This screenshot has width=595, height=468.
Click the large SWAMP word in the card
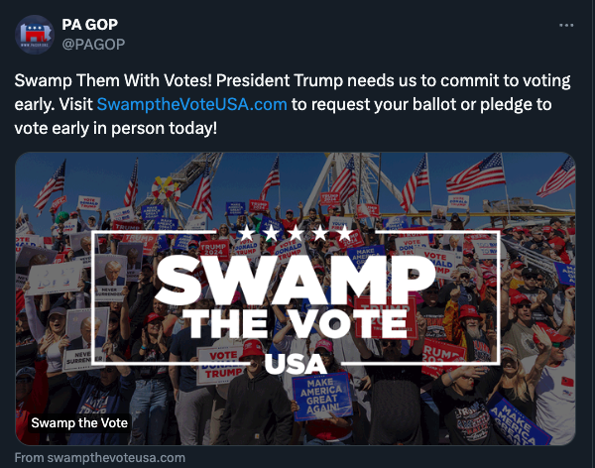click(295, 279)
